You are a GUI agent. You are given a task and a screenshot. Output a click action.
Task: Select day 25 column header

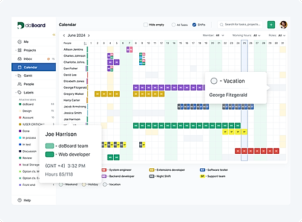(x=245, y=43)
